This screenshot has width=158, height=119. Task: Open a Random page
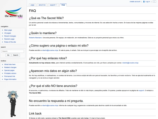pyautogui.click(x=9, y=39)
